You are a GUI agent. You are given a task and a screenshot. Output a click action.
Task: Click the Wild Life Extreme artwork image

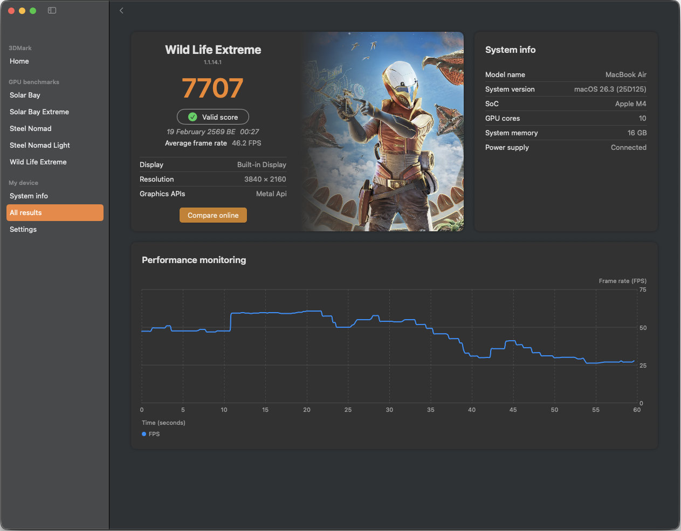(383, 132)
